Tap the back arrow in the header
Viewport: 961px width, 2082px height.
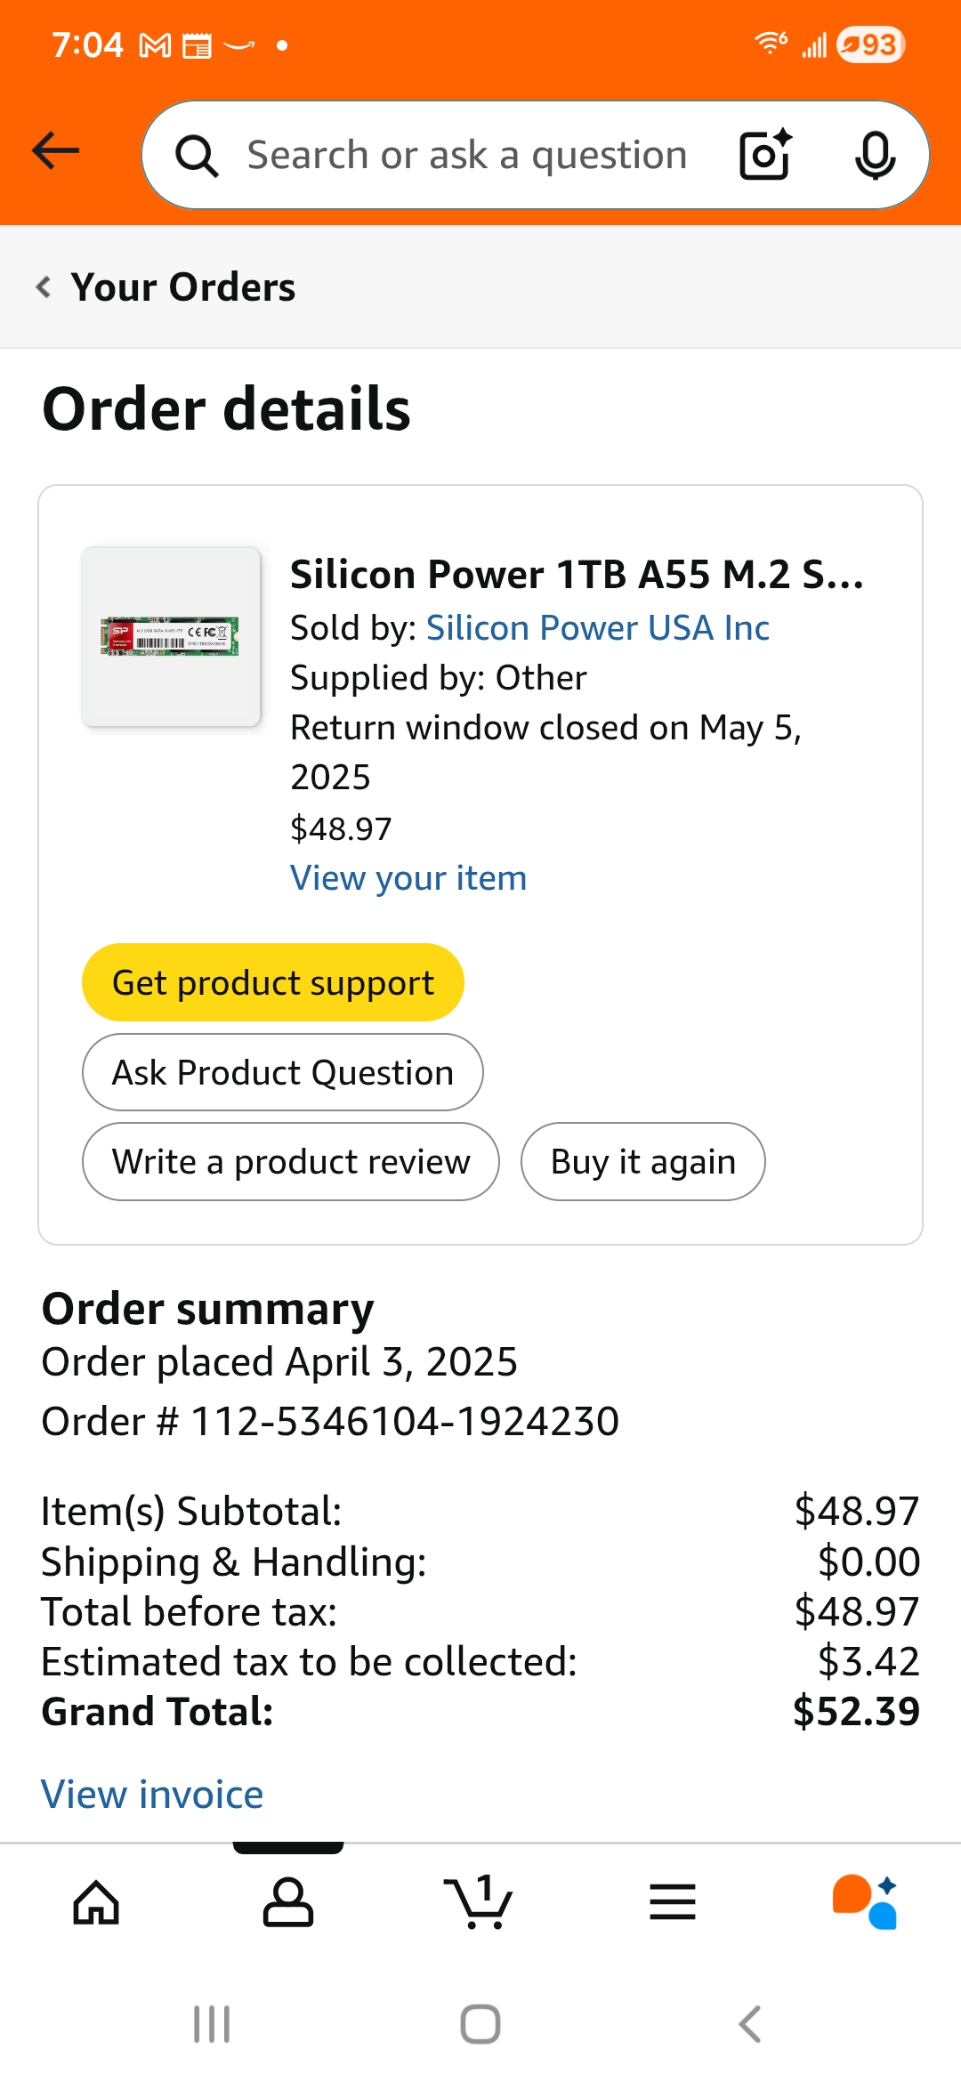[x=56, y=151]
